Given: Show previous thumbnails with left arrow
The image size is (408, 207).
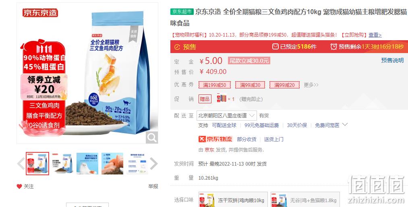Looking at the screenshot, I should [21, 164].
